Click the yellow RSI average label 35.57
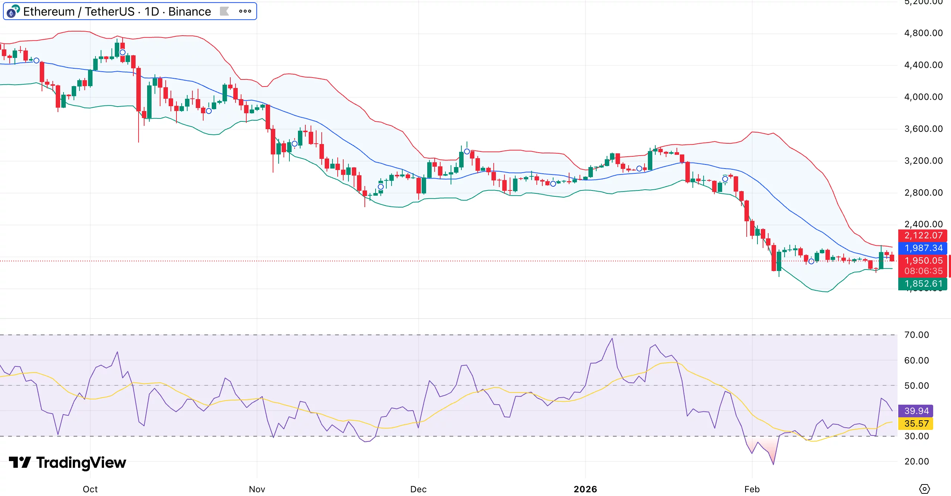Screen dimensions: 951x496 coord(916,424)
